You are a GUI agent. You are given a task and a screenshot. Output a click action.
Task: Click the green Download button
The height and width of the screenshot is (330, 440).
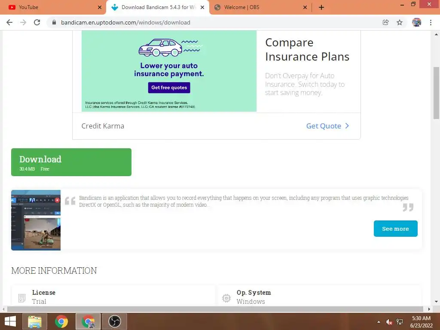71,162
